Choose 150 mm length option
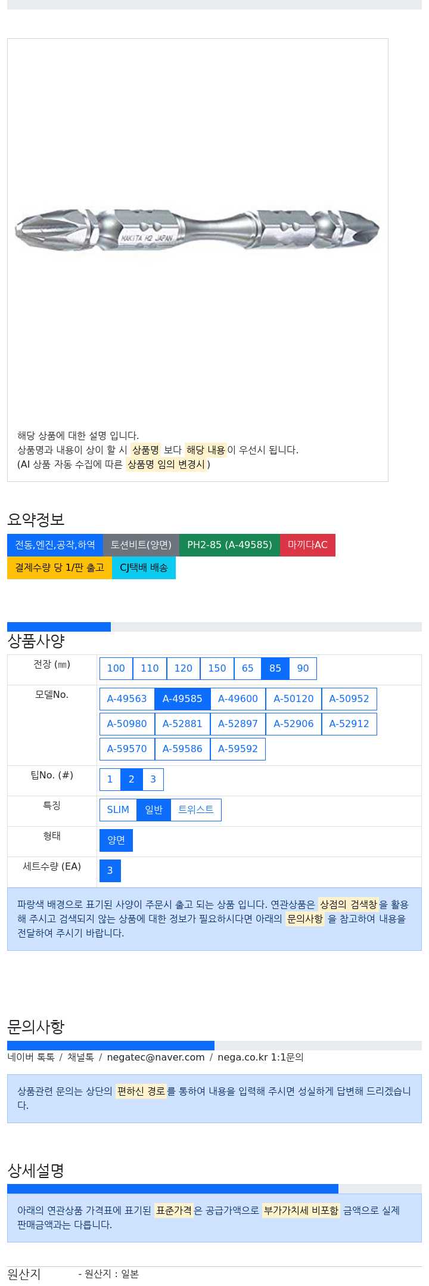Viewport: 429px width, 1286px height. click(217, 669)
